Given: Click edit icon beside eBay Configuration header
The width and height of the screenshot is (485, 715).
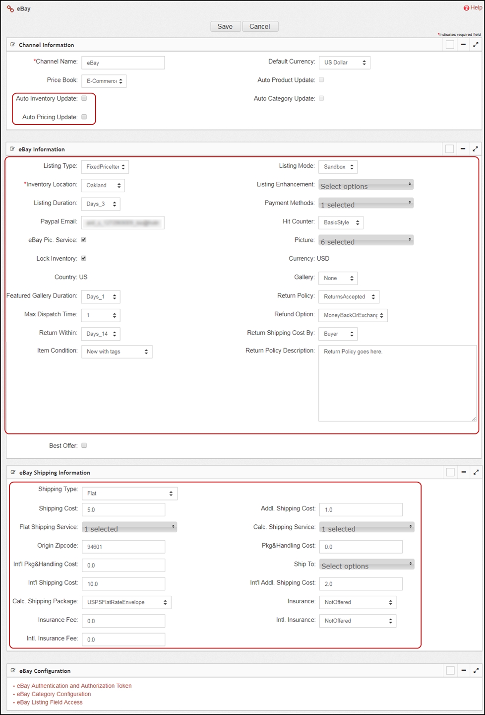Looking at the screenshot, I should (13, 670).
